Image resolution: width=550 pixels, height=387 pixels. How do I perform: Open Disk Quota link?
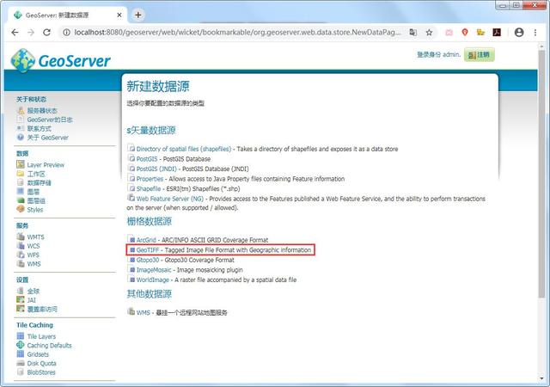pyautogui.click(x=42, y=364)
